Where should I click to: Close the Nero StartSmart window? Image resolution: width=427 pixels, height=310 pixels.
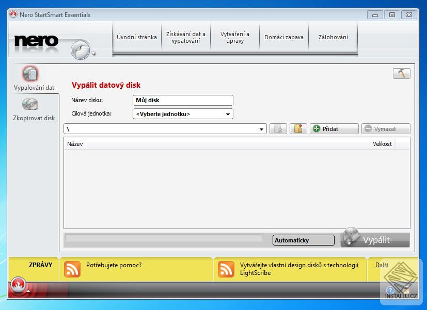pos(409,15)
